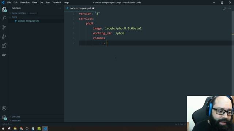This screenshot has width=234, height=131.
Task: Click the VS Code logo in title bar
Action: tap(3, 3)
